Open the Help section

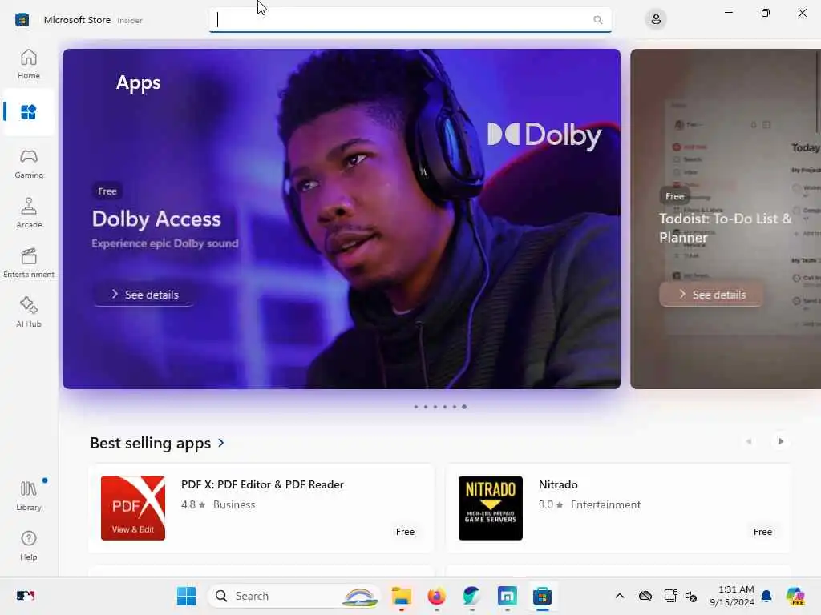click(28, 546)
